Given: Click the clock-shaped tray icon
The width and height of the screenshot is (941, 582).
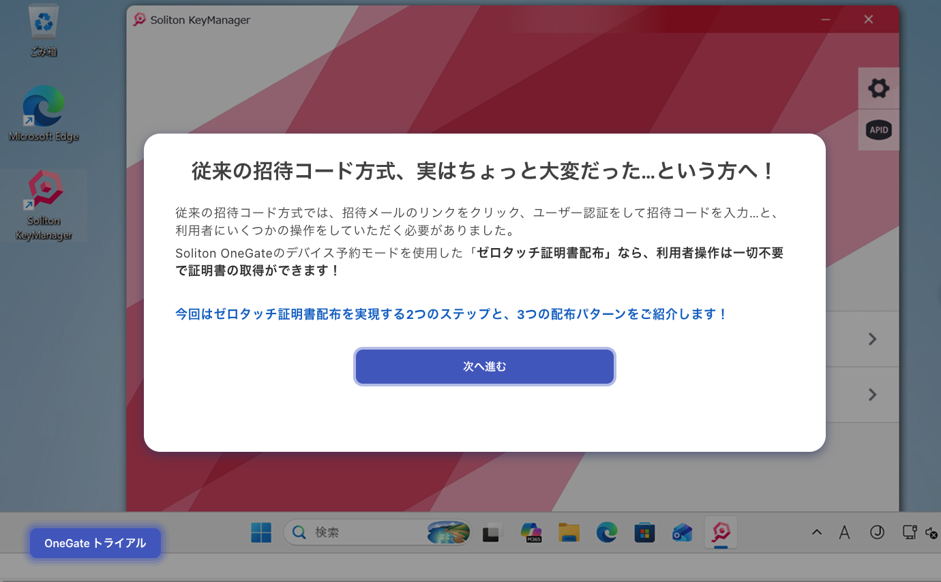Looking at the screenshot, I should point(877,532).
